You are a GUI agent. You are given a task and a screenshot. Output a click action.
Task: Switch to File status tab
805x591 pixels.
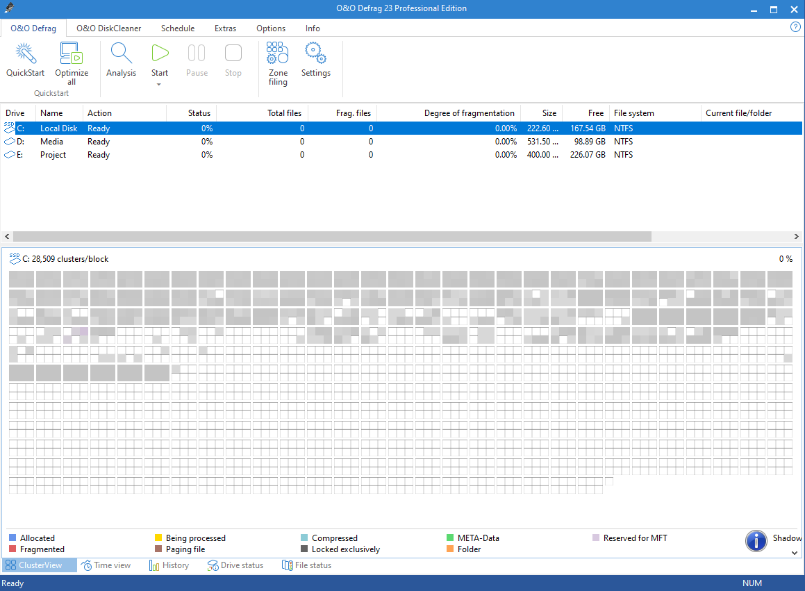click(306, 565)
